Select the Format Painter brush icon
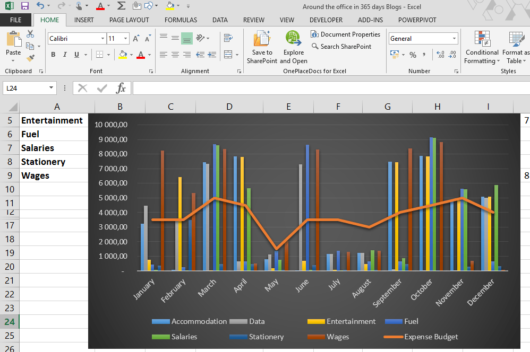The width and height of the screenshot is (530, 352). tap(30, 58)
